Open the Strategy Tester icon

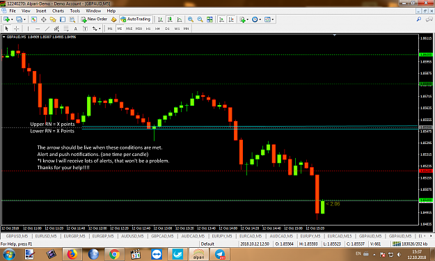coord(72,19)
